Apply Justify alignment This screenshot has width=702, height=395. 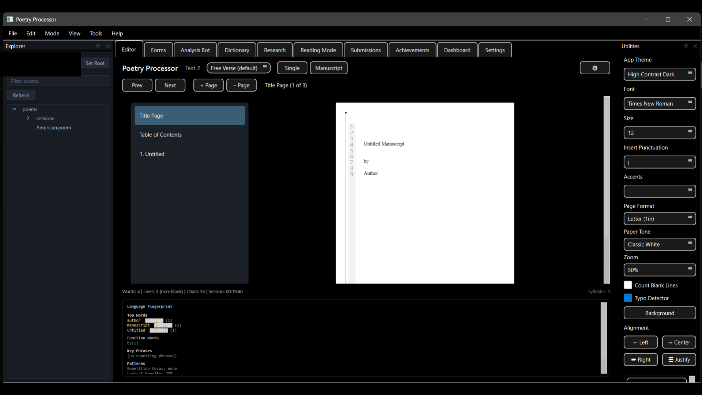(x=679, y=360)
